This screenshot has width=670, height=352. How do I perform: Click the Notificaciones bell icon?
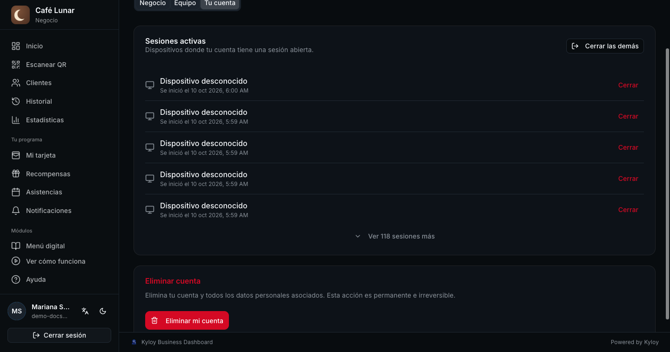16,211
